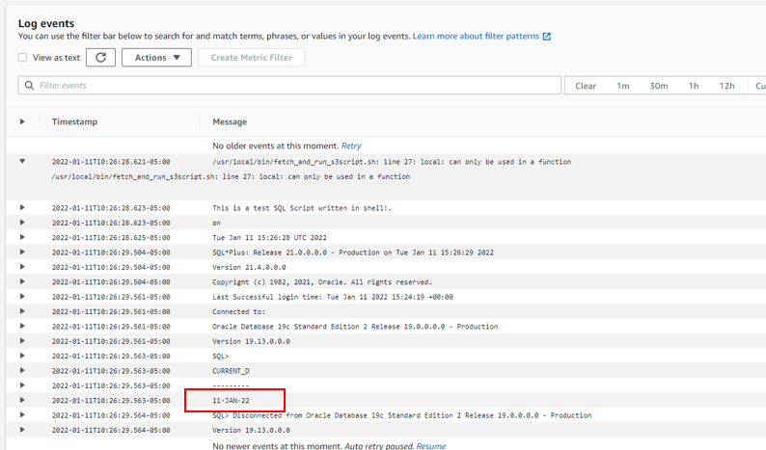Screen dimensions: 766x450
Task: Collapse the expanded fetch_and_run_s3script.sh log row
Action: [x=22, y=161]
